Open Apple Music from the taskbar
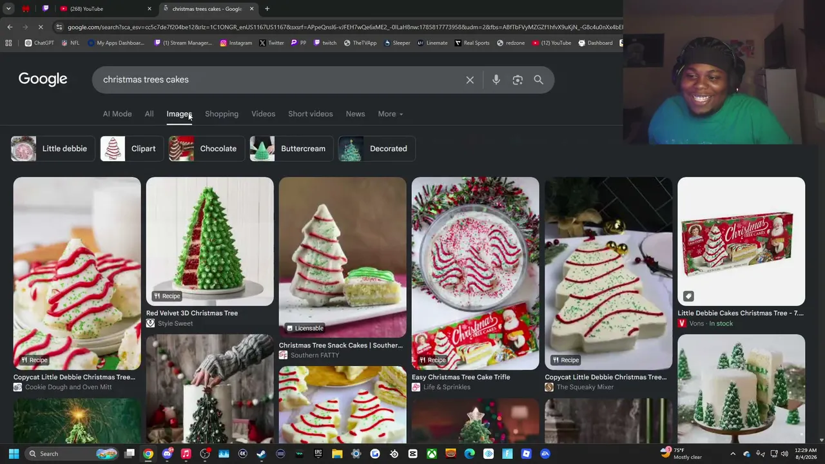The image size is (825, 464). pyautogui.click(x=186, y=454)
